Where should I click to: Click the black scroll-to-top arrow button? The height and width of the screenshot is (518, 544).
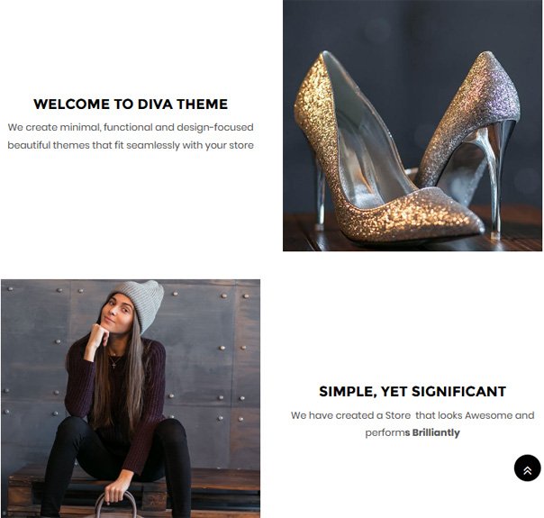pyautogui.click(x=527, y=468)
